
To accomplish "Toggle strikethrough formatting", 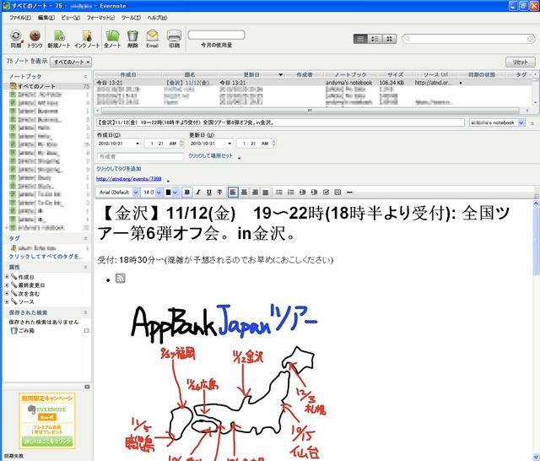I will [x=219, y=193].
